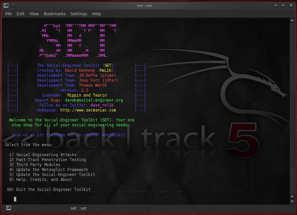This screenshot has width=297, height=215.
Task: Click the blinking cursor at the terminal prompt
Action: (x=15, y=199)
